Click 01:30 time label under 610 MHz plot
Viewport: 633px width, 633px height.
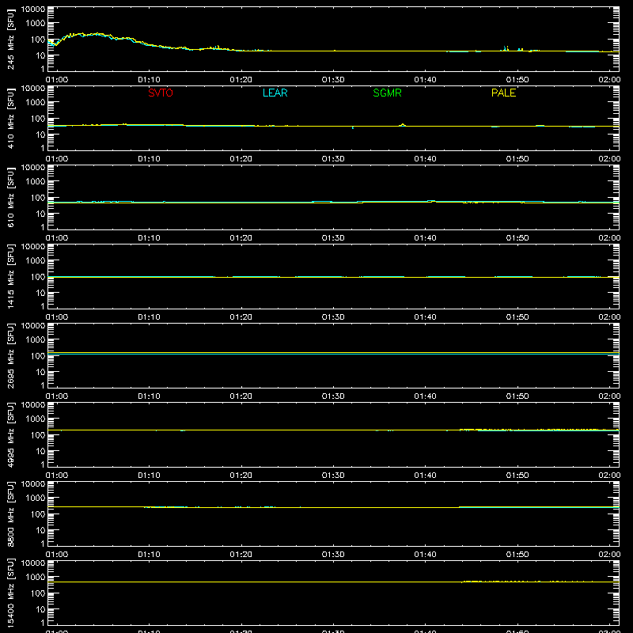(x=333, y=238)
